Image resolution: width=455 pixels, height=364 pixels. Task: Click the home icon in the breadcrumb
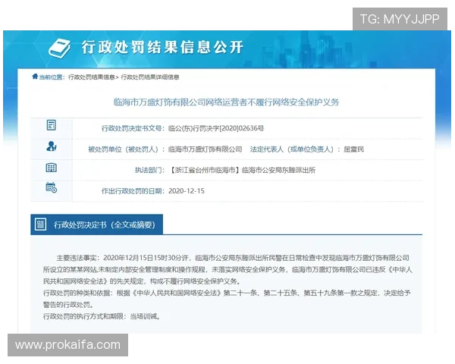pos(35,77)
